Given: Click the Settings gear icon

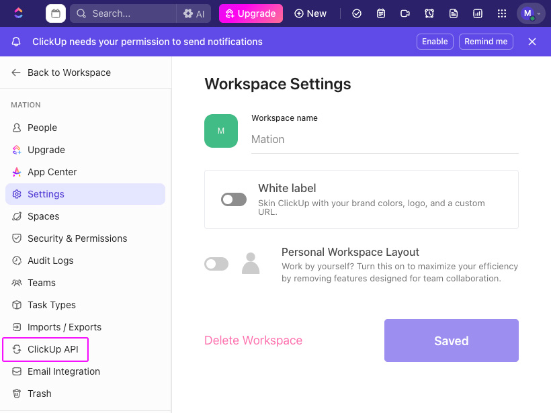Looking at the screenshot, I should click(17, 194).
